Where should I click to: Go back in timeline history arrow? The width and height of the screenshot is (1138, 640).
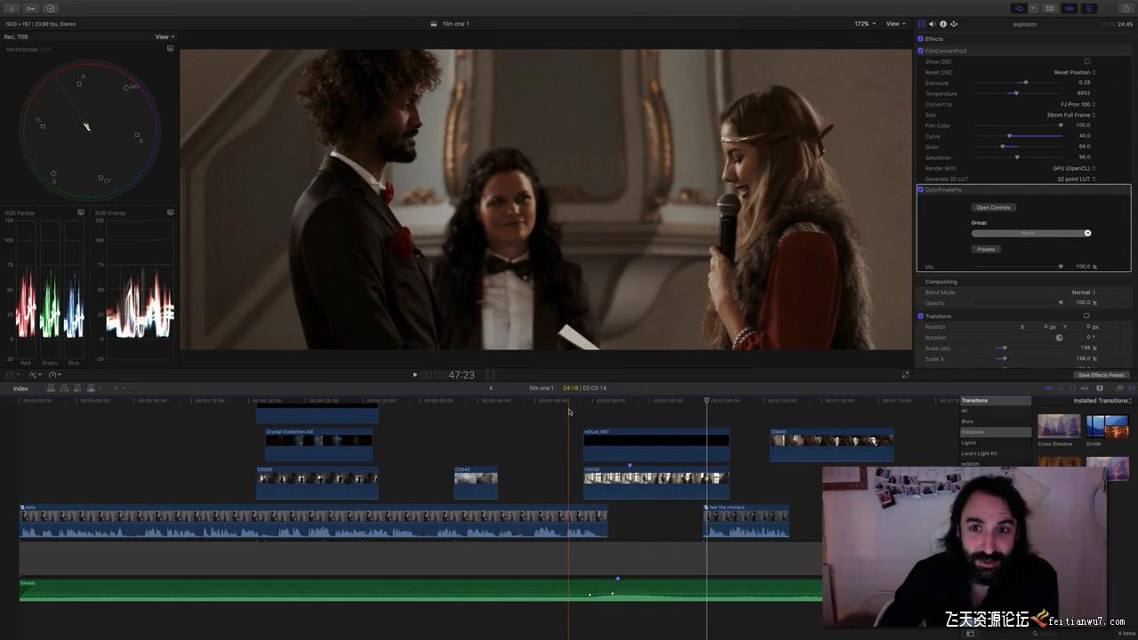491,388
